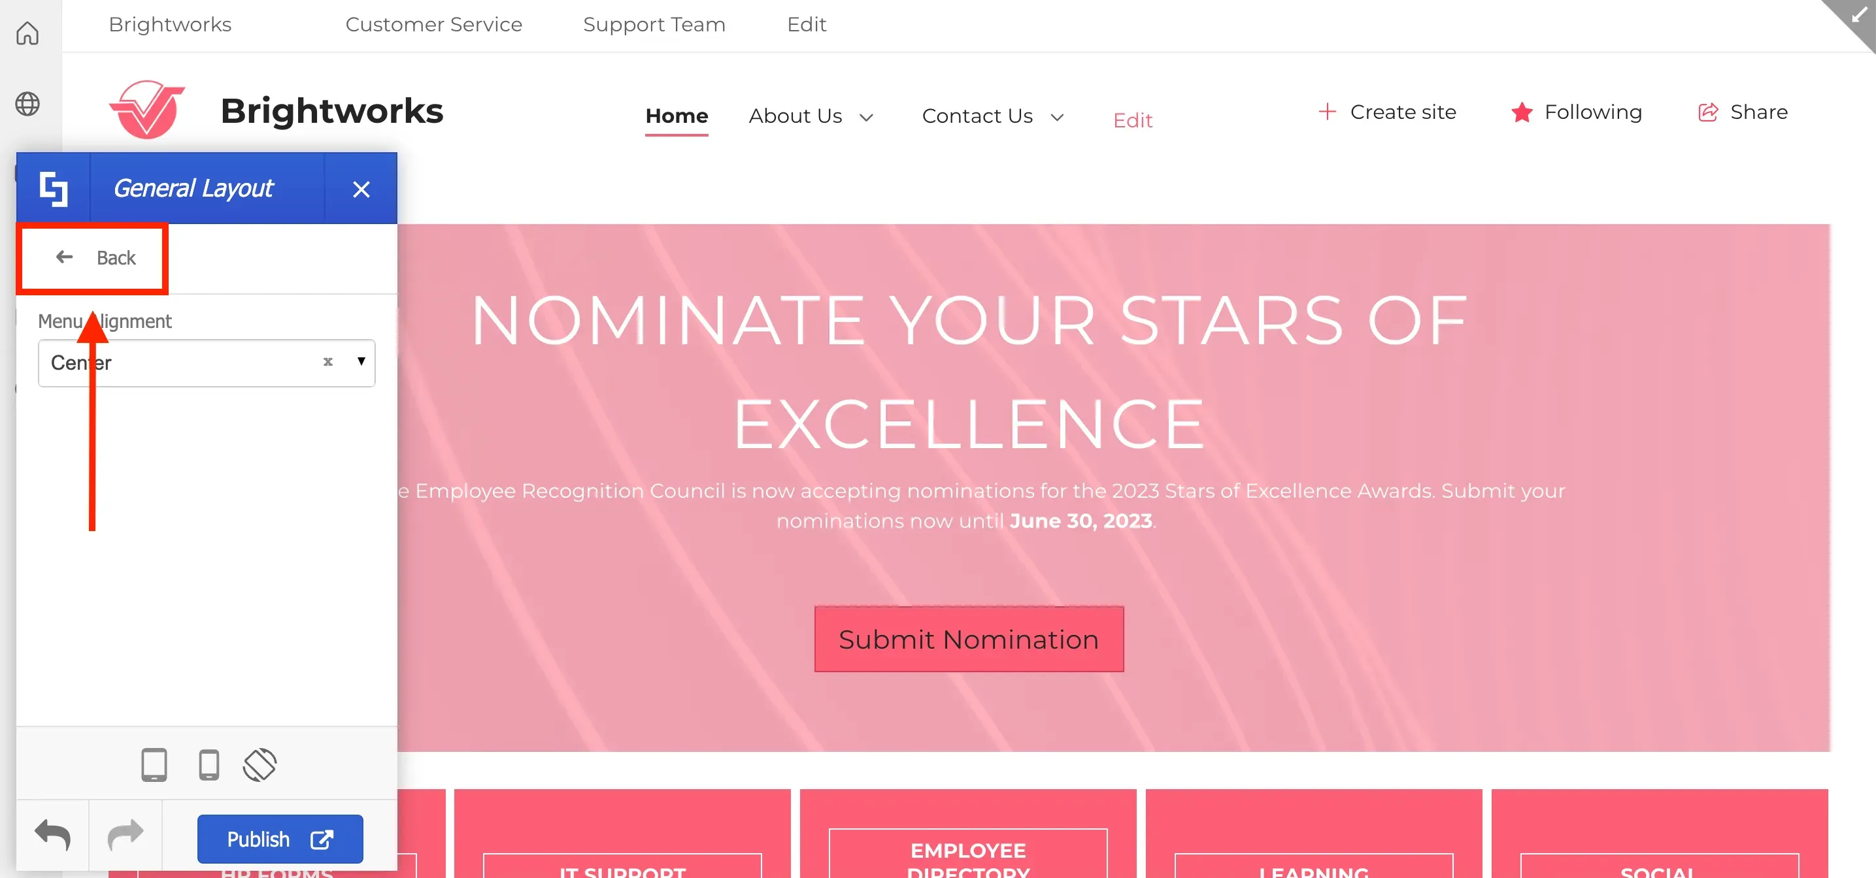
Task: Open the globe icon in left sidebar
Action: pyautogui.click(x=27, y=103)
